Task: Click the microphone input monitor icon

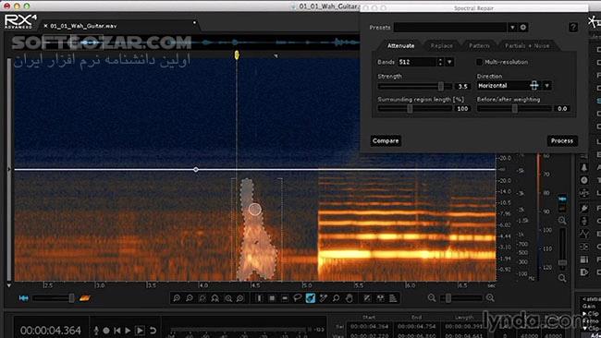Action: click(96, 330)
